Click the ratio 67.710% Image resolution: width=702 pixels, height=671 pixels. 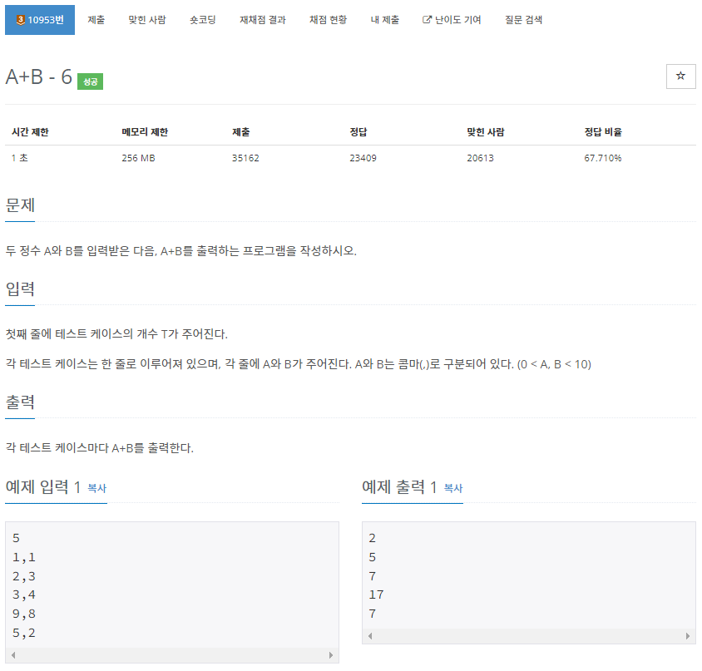click(x=603, y=158)
